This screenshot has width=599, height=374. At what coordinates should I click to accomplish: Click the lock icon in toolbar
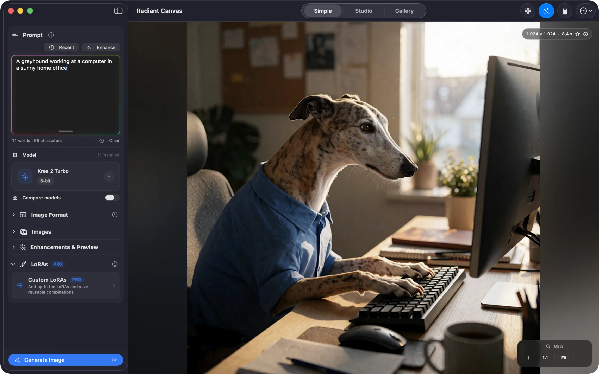tap(565, 11)
